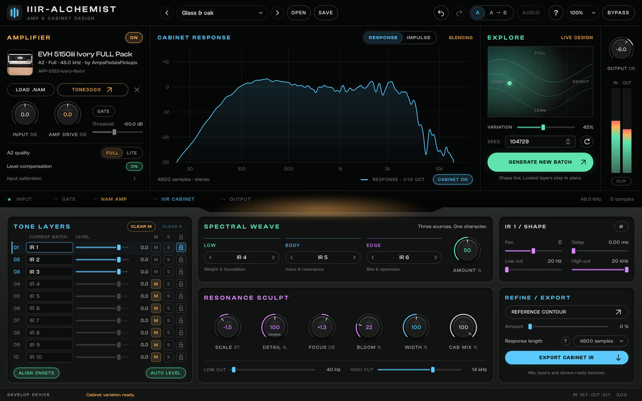Adjust the Output dB knob

[621, 49]
